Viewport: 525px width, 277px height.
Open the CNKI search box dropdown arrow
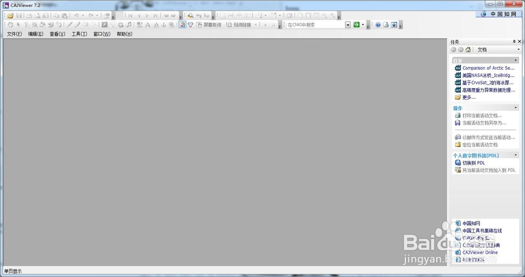348,25
